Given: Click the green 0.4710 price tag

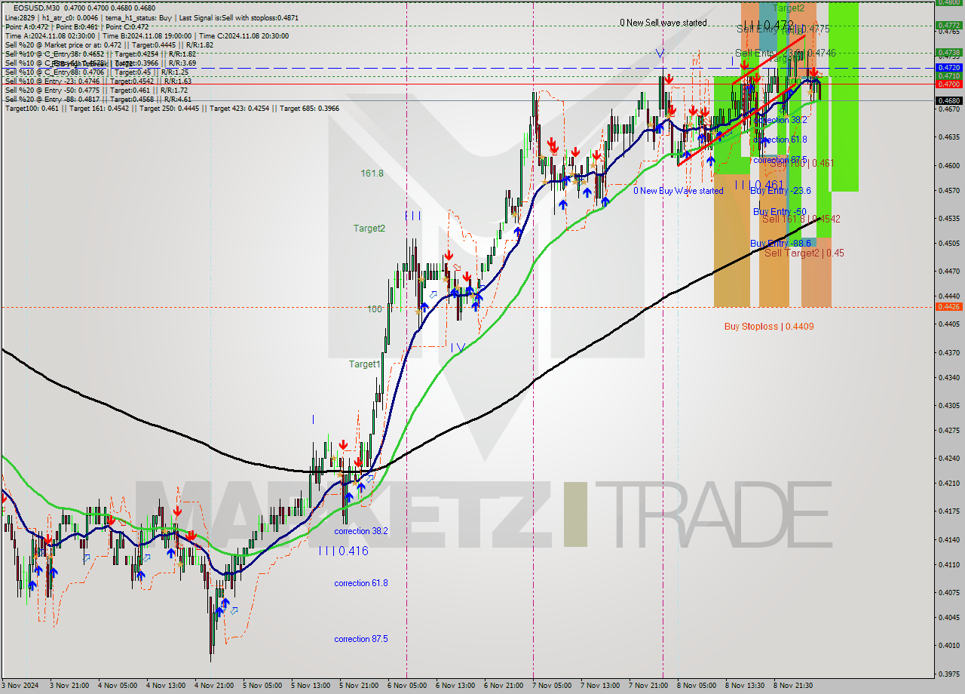Looking at the screenshot, I should coord(948,76).
